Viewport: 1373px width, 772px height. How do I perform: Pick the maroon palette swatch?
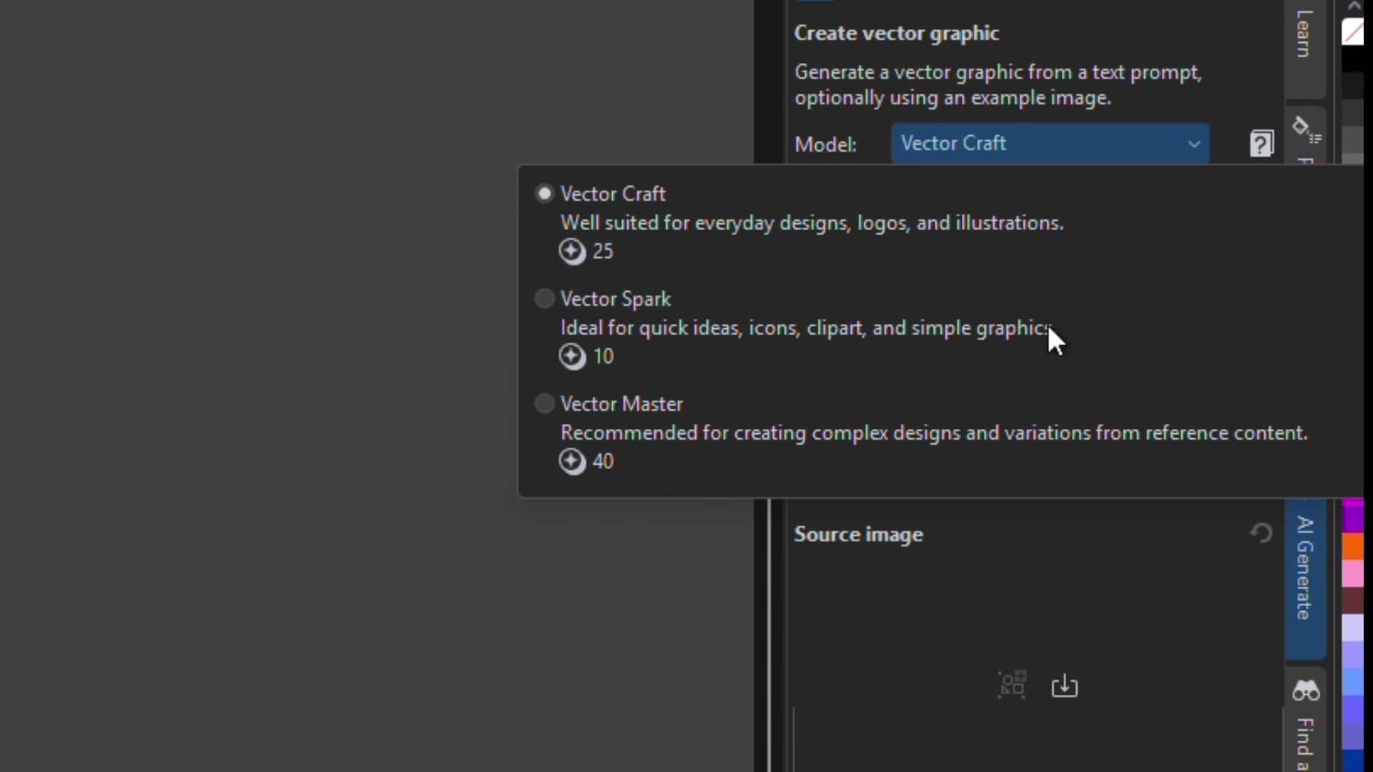pos(1353,600)
